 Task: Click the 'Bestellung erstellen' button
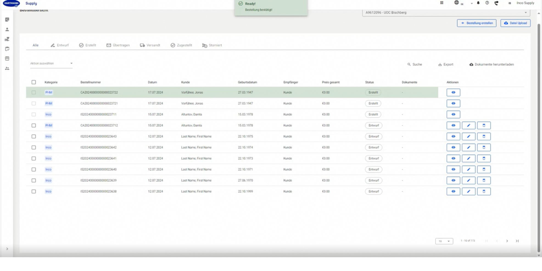477,23
